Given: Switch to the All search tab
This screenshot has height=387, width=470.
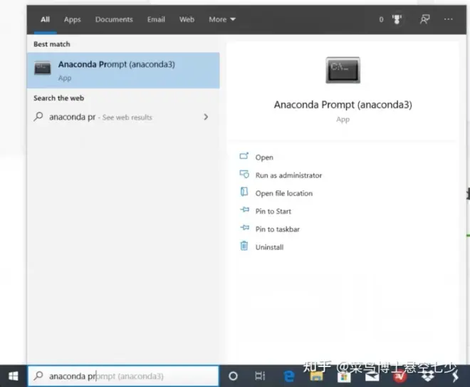Looking at the screenshot, I should point(46,19).
